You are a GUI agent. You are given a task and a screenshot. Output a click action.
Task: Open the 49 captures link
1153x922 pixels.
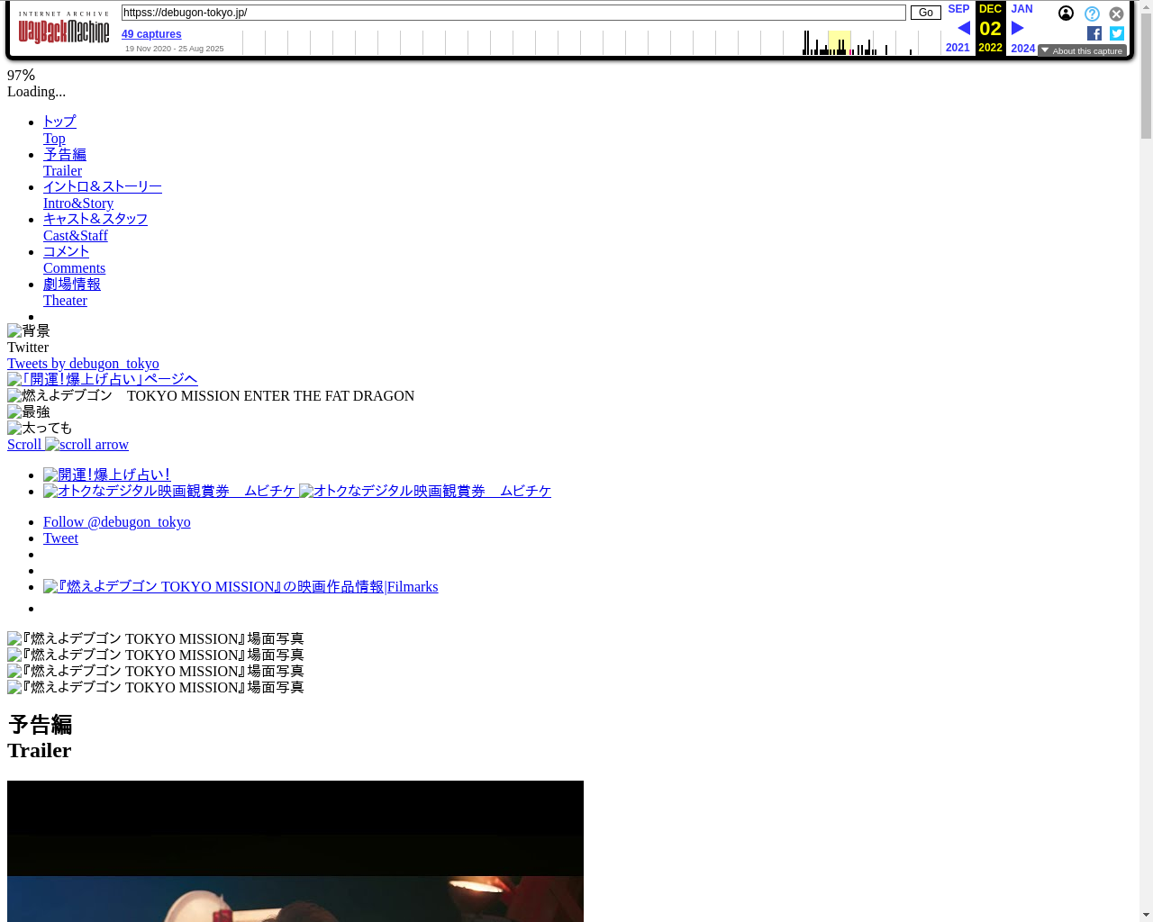[x=151, y=34]
